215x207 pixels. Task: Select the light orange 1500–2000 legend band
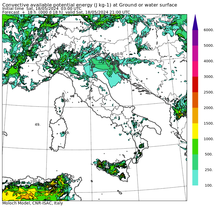195,116
